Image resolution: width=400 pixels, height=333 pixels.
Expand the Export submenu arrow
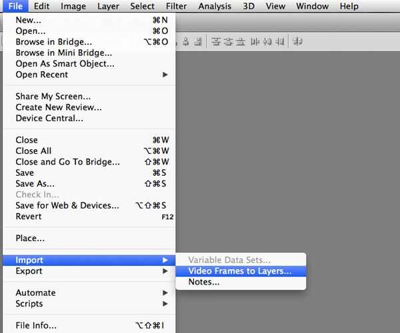tap(165, 271)
